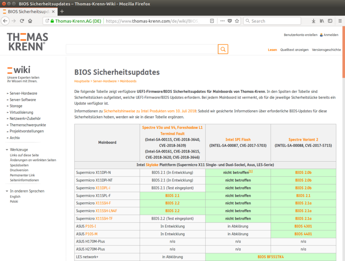This screenshot has height=261, width=345.
Task: Open Änderungen an verlinkten Seiten
Action: pos(33,160)
